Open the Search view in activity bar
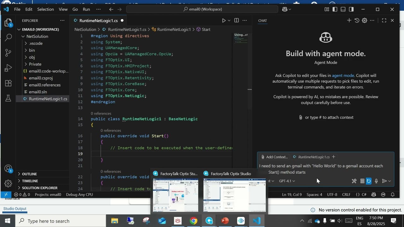 coord(8,38)
